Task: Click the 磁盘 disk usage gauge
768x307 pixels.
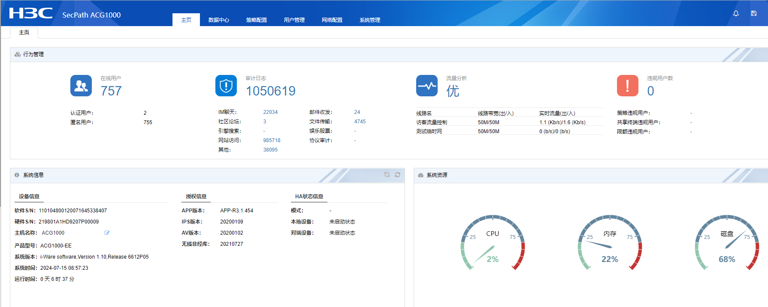Action: (x=727, y=243)
